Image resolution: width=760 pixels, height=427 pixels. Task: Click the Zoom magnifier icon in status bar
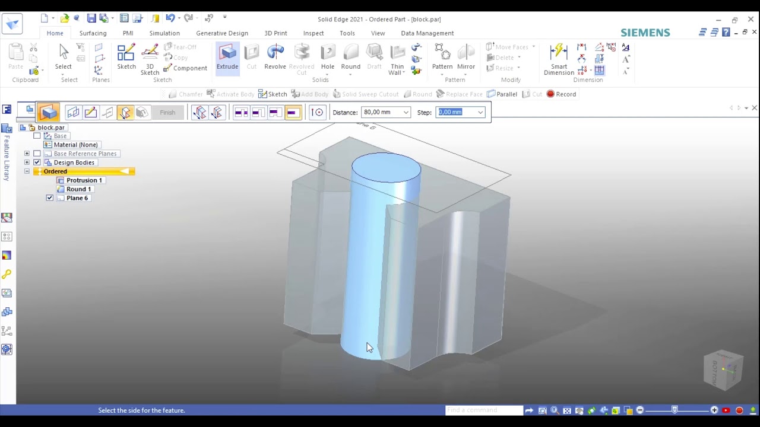tap(555, 410)
